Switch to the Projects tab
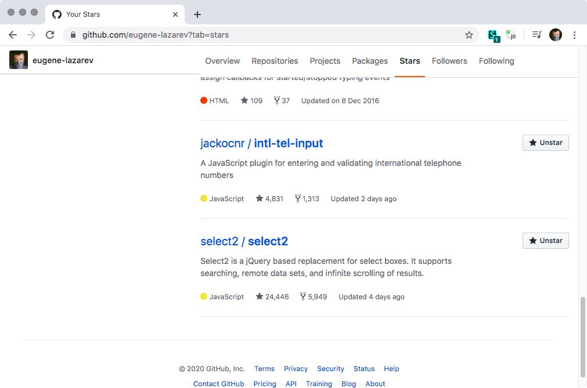This screenshot has height=388, width=587. [325, 61]
